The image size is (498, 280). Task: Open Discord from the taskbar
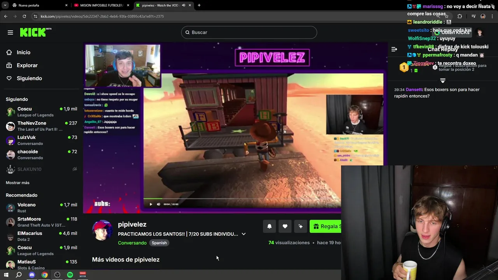32,275
